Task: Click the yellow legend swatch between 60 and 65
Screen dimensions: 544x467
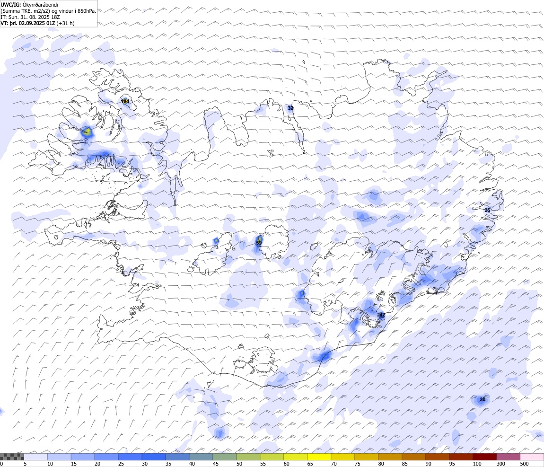Action: (x=295, y=457)
